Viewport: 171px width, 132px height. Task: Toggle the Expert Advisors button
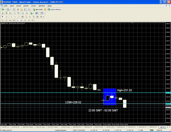(54, 10)
